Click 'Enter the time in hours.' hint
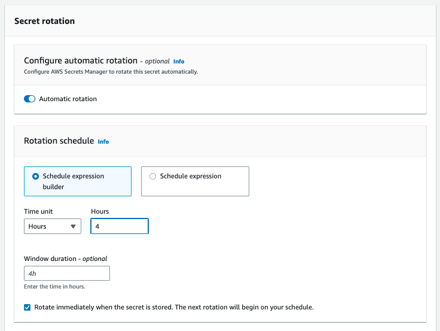The height and width of the screenshot is (331, 440). click(x=54, y=287)
